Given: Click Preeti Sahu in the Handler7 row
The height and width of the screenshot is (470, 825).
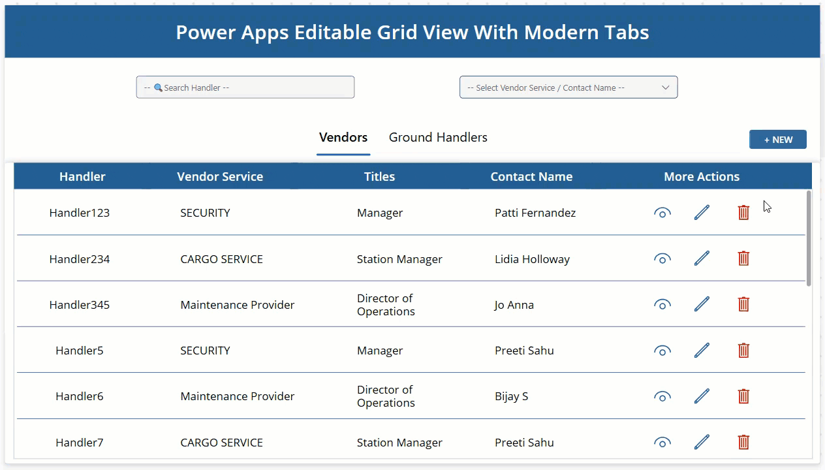Looking at the screenshot, I should [x=524, y=443].
